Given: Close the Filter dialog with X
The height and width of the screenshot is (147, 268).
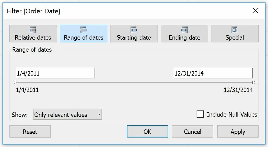Looking at the screenshot, I should point(255,11).
